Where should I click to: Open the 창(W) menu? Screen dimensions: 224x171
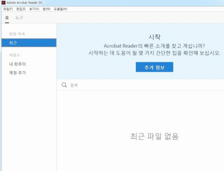[46, 9]
